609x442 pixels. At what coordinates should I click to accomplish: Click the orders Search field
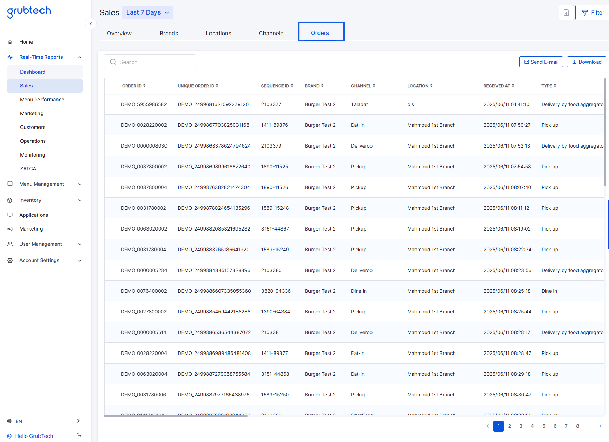[x=150, y=62]
